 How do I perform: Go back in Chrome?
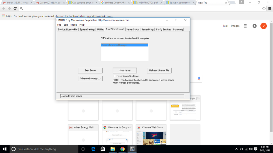(x=4, y=8)
